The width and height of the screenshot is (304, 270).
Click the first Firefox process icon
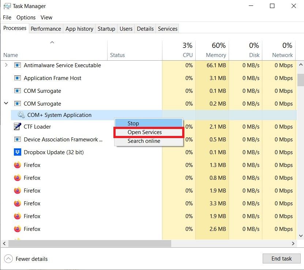coord(18,165)
